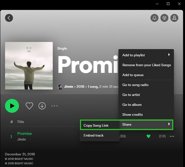Click the © 2018 BIGHIT MUSIC copyright line
This screenshot has height=167, width=185.
click(x=19, y=159)
